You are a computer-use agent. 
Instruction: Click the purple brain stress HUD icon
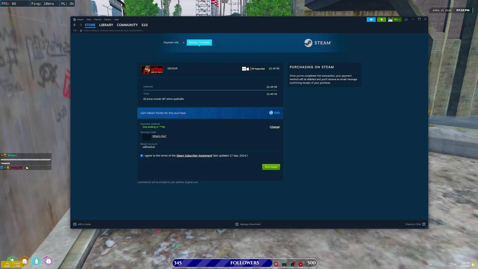click(49, 262)
